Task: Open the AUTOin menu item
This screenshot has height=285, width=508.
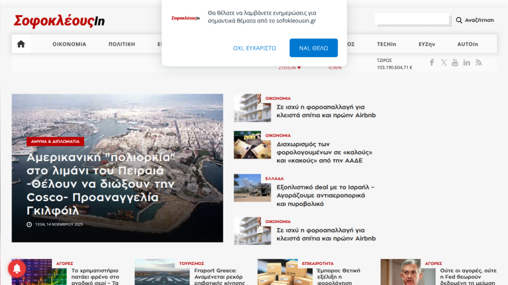Action: point(467,44)
